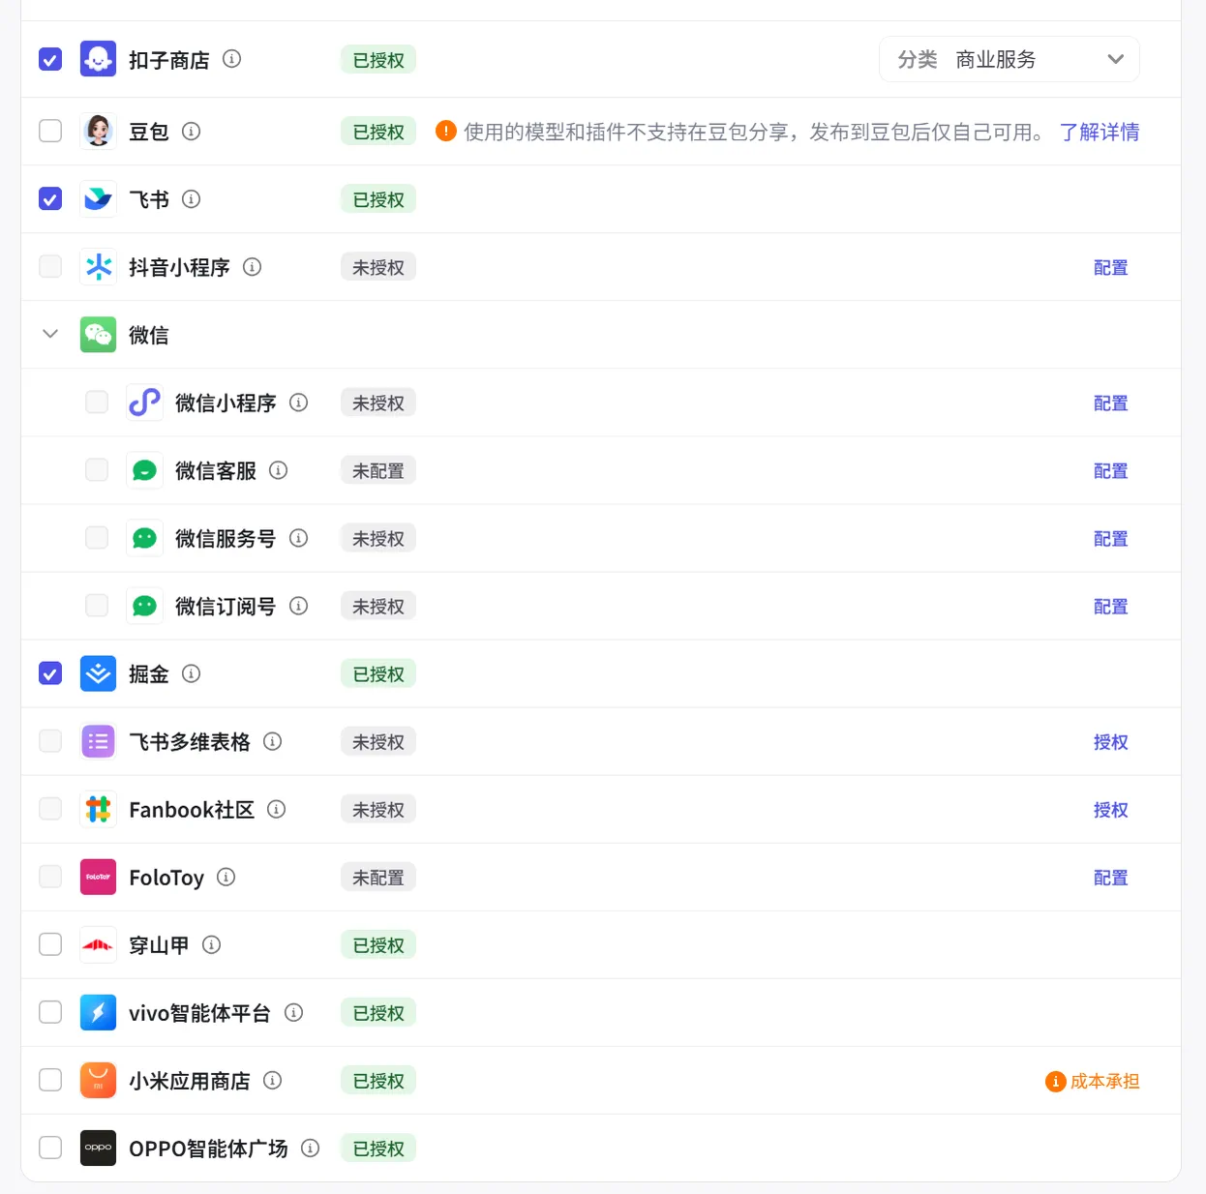Click 授权 for Fanbook社区
This screenshot has width=1206, height=1194.
point(1110,809)
